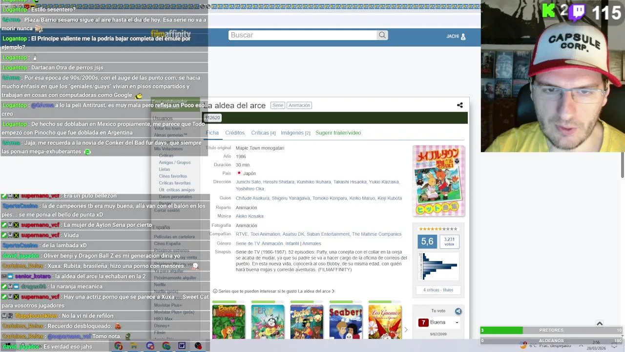The width and height of the screenshot is (625, 352).
Task: Open the Imágenes [2] tab
Action: click(295, 132)
